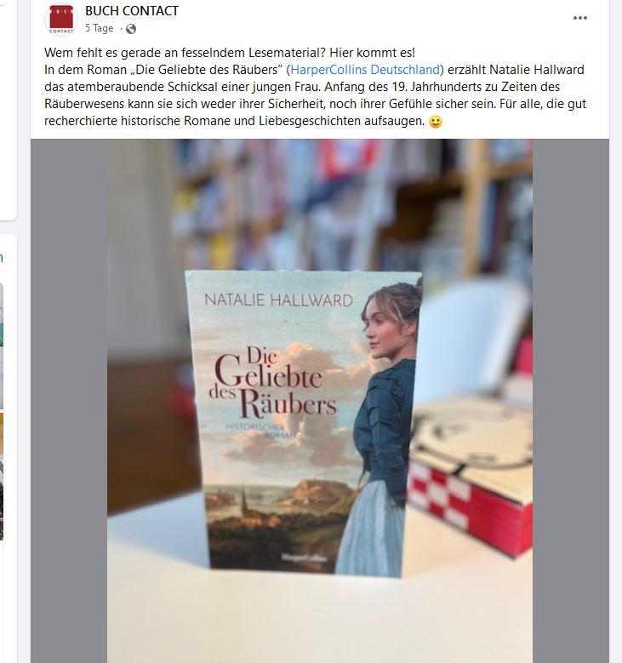Viewport: 622px width, 663px height.
Task: Click the "Die Geliebte des Räubers" cover title
Action: (273, 382)
